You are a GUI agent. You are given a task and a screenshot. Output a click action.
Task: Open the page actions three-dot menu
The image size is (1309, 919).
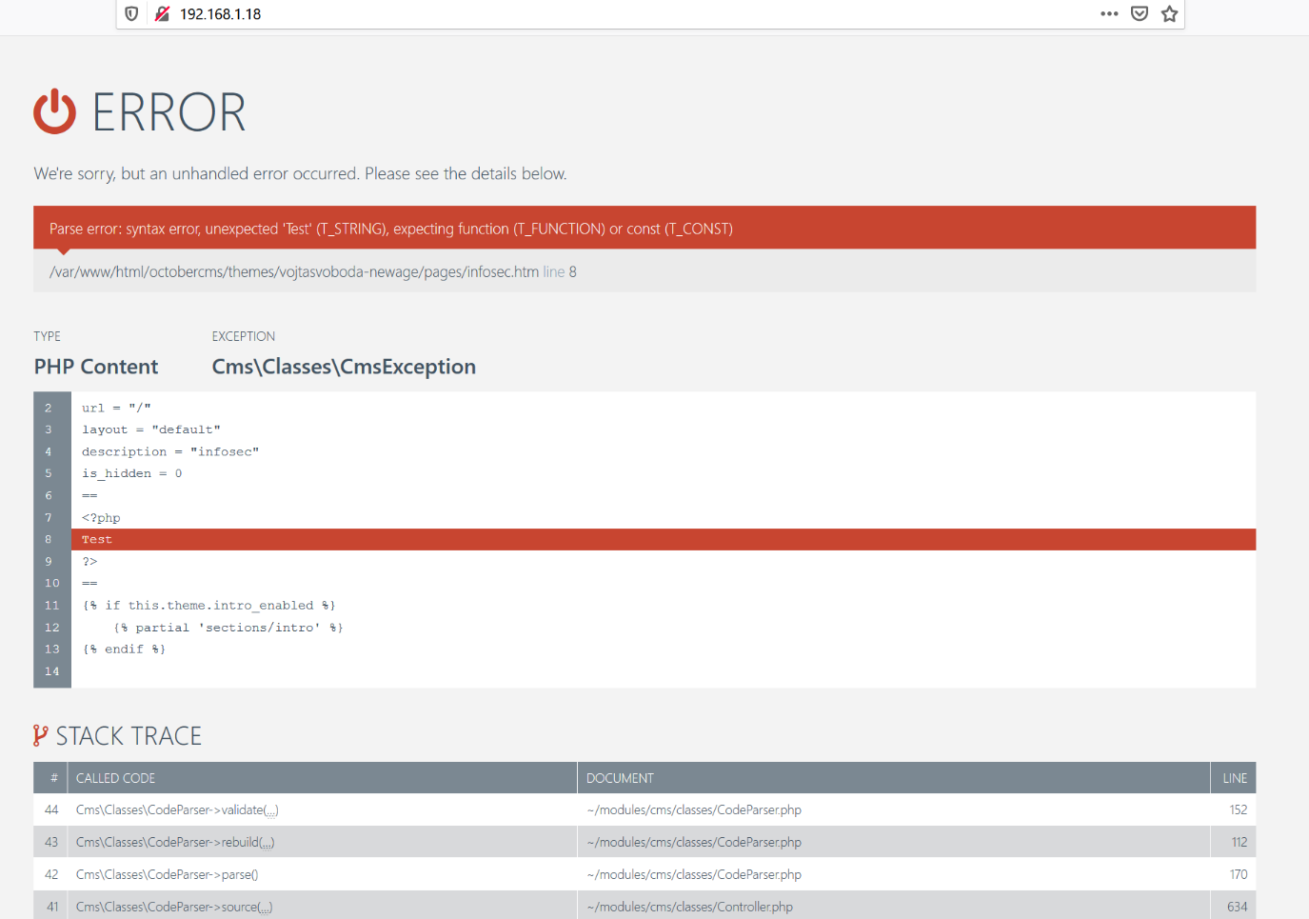point(1109,13)
